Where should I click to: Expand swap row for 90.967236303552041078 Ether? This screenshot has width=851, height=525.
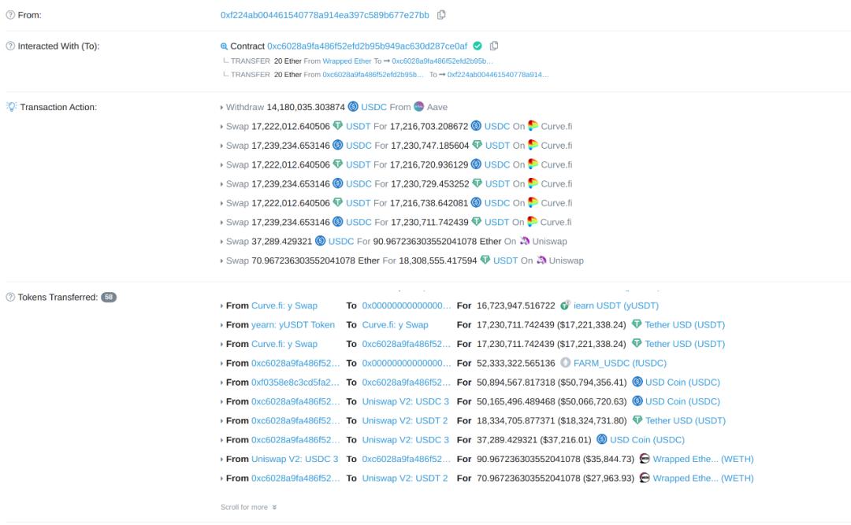(x=221, y=242)
